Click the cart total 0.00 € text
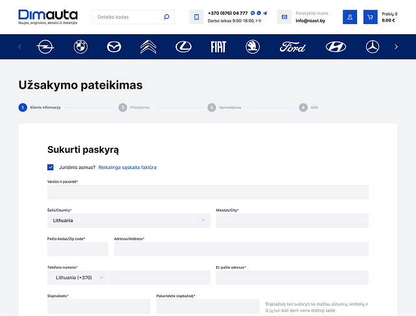416x316 pixels. tap(388, 21)
